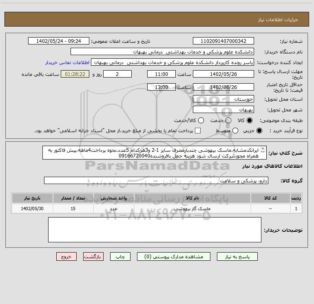
Task: Click the کد کالا column header
Action: (x=270, y=198)
